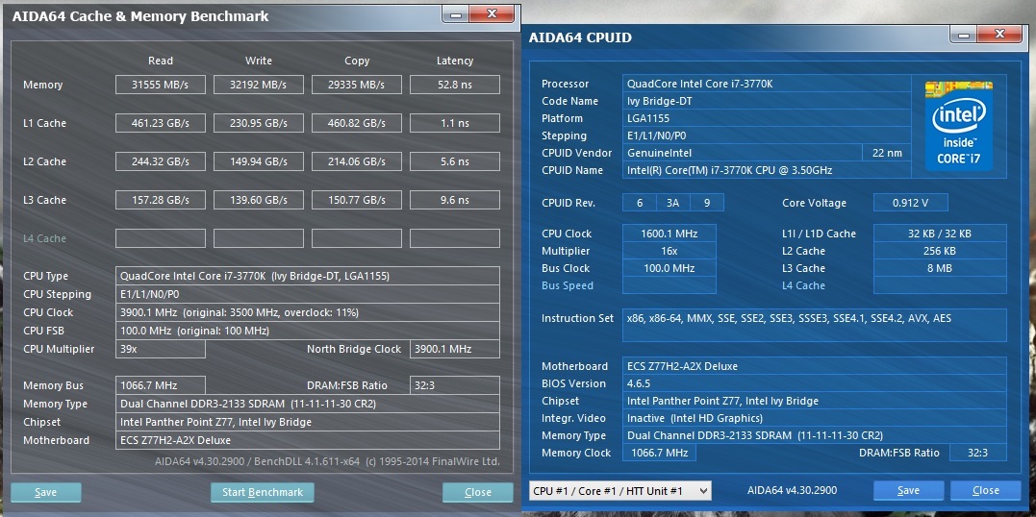Click Core Voltage value 0.912 V
The width and height of the screenshot is (1036, 517).
click(910, 203)
